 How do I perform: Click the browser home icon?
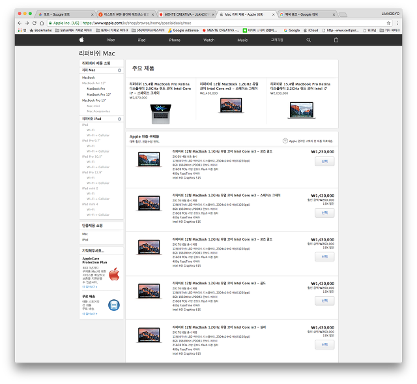pos(42,23)
